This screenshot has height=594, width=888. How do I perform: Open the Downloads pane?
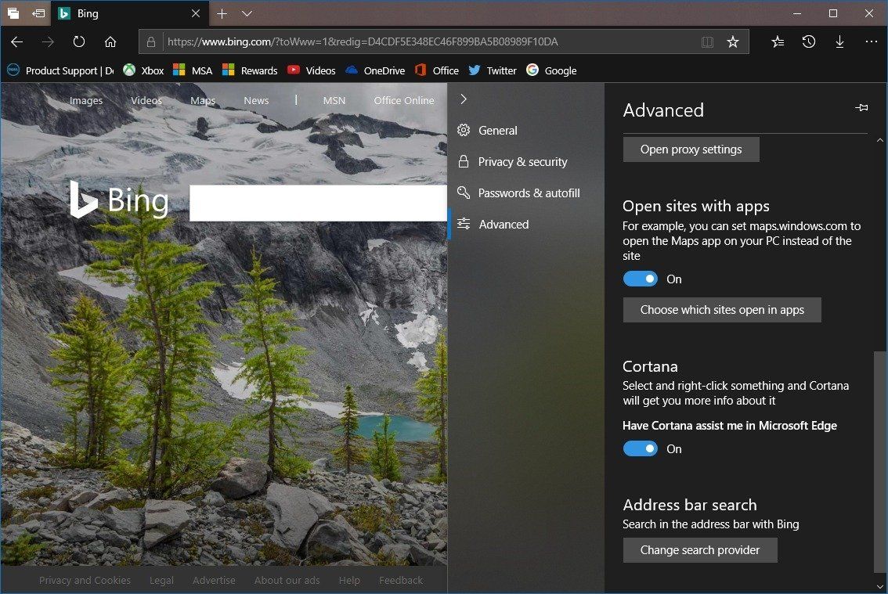pos(840,41)
